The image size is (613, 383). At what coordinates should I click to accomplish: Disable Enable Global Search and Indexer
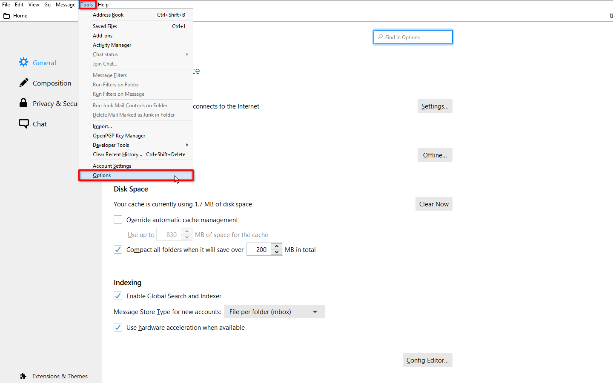pos(118,296)
